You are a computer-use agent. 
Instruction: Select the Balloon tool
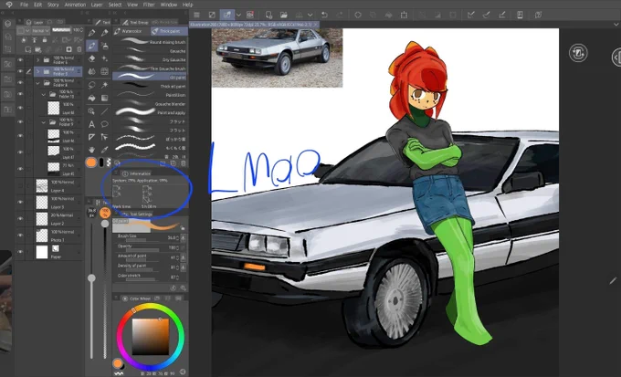click(104, 124)
